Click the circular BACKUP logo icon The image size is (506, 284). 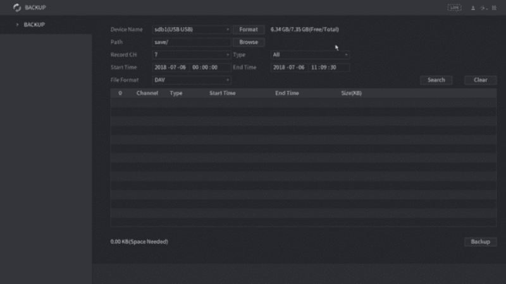tap(17, 8)
